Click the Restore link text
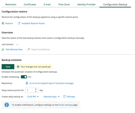 click(9, 23)
